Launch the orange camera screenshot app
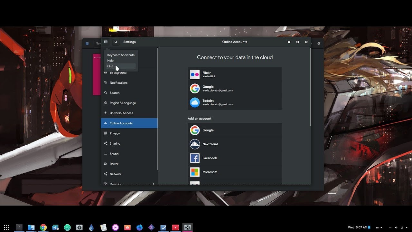This screenshot has height=232, width=412. click(x=127, y=227)
